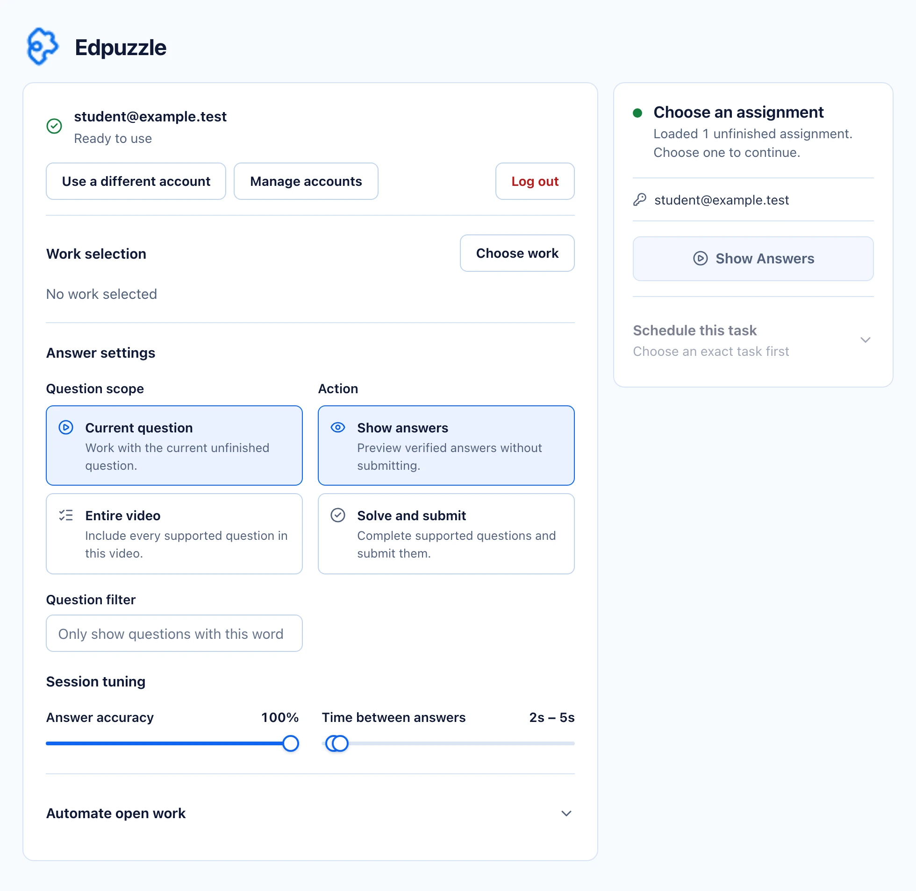This screenshot has height=891, width=916.
Task: Click the Edpuzzle title text
Action: click(x=121, y=48)
